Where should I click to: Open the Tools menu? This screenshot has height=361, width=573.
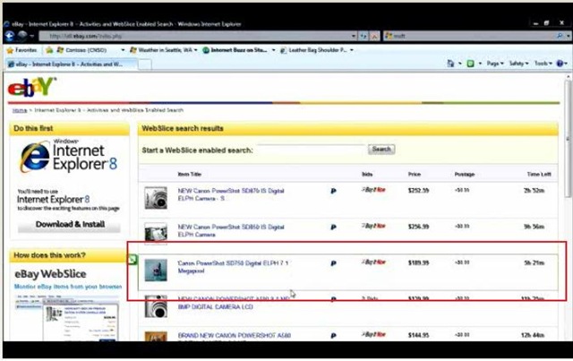point(543,64)
